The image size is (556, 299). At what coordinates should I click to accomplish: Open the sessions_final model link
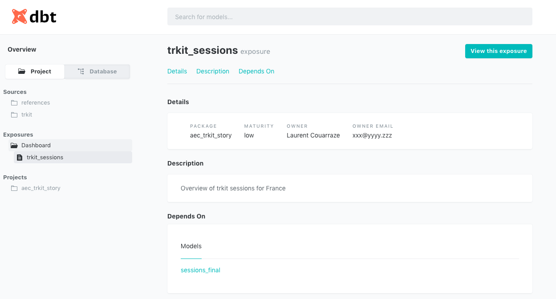[x=200, y=270]
